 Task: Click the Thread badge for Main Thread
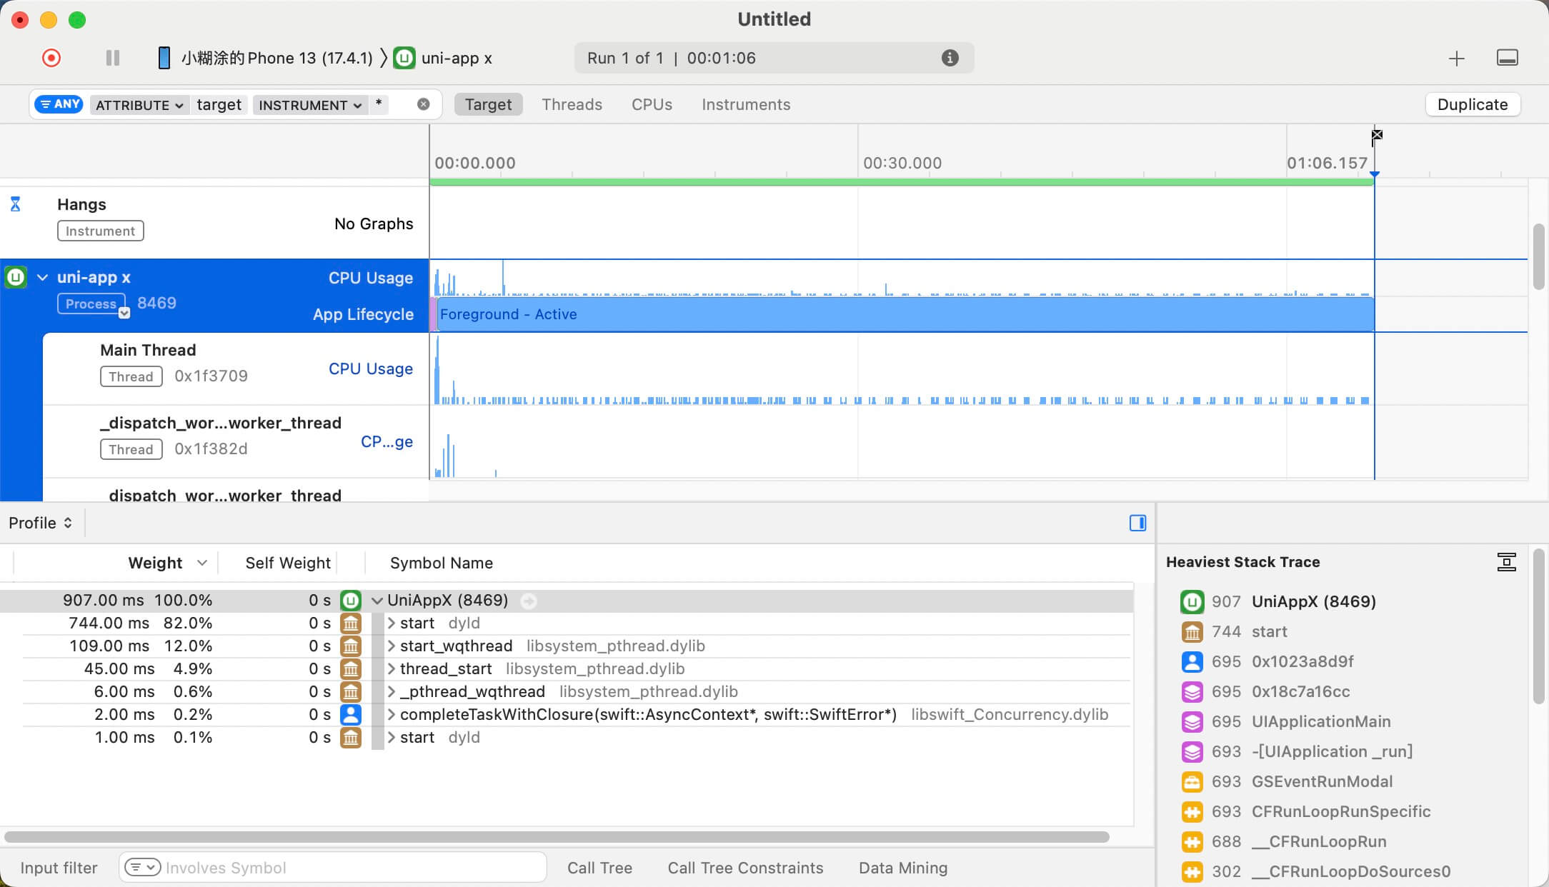tap(131, 376)
